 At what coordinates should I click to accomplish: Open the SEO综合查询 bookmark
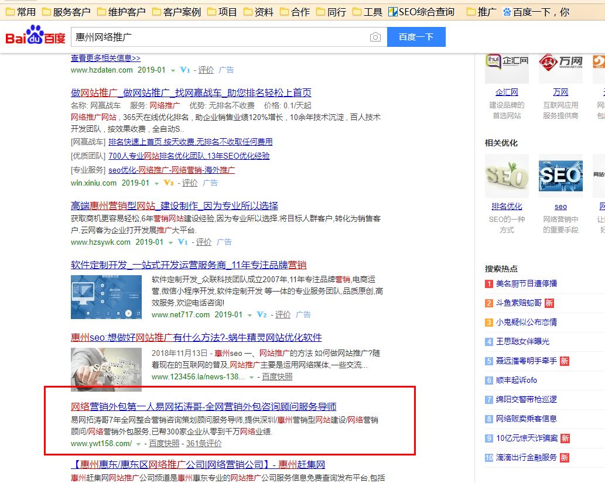(x=421, y=12)
